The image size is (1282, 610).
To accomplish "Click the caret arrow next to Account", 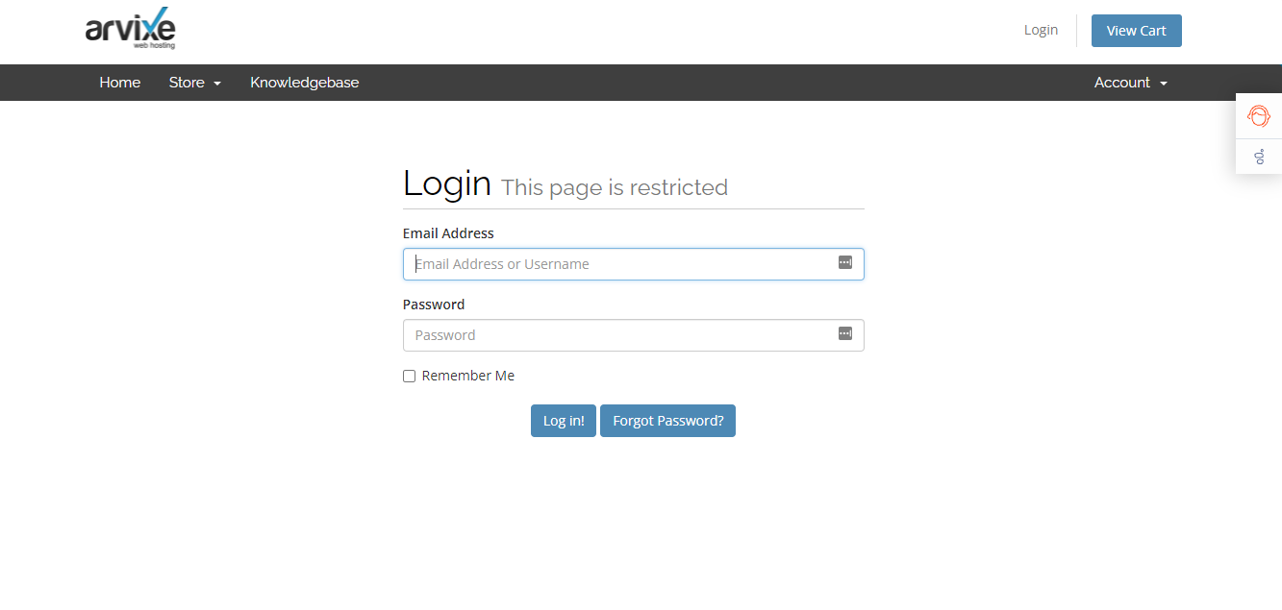I will (1164, 84).
